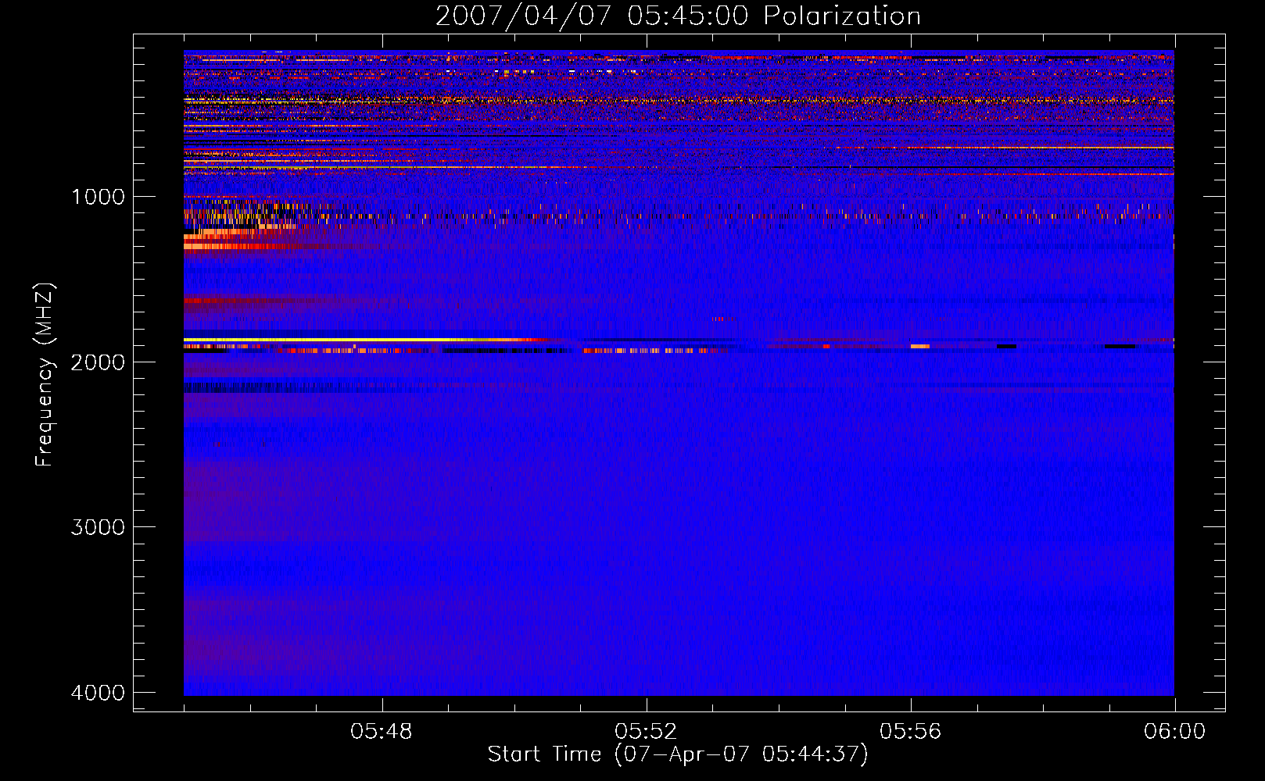Click the plot title '2007/04/07 05:45:00 Polarization'
Image resolution: width=1265 pixels, height=781 pixels.
click(x=678, y=16)
